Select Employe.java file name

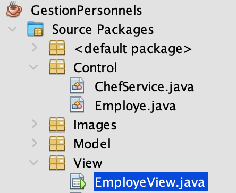(135, 106)
